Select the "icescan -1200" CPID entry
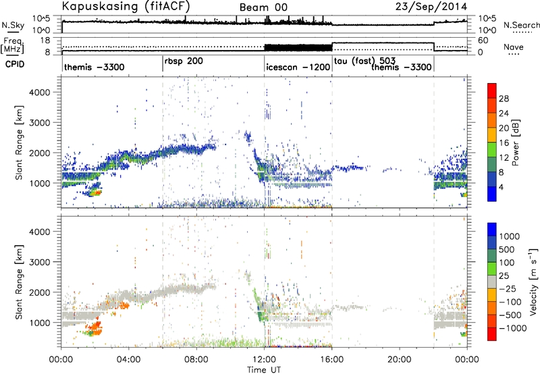The width and height of the screenshot is (540, 374). click(x=298, y=67)
